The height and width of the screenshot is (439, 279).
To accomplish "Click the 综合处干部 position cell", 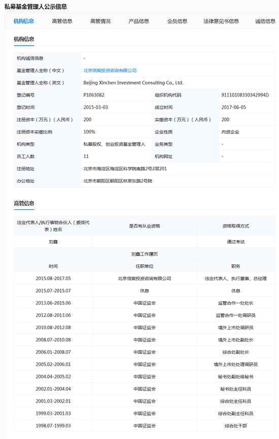I will (236, 426).
